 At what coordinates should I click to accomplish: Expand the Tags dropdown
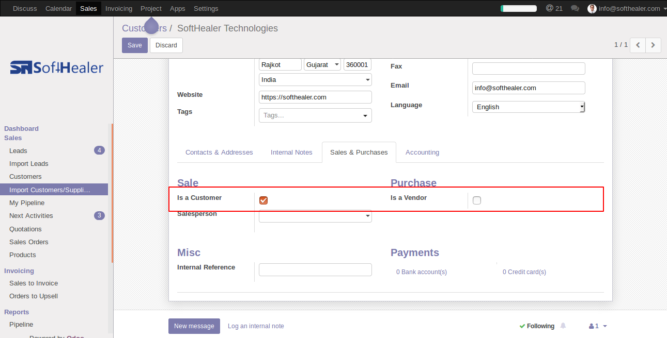pos(365,115)
